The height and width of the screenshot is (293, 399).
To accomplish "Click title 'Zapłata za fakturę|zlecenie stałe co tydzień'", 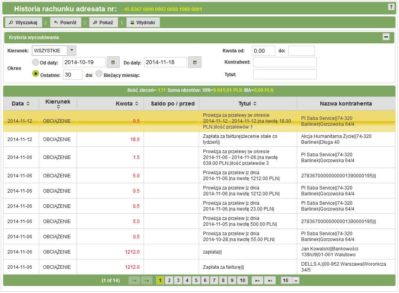I will click(240, 139).
